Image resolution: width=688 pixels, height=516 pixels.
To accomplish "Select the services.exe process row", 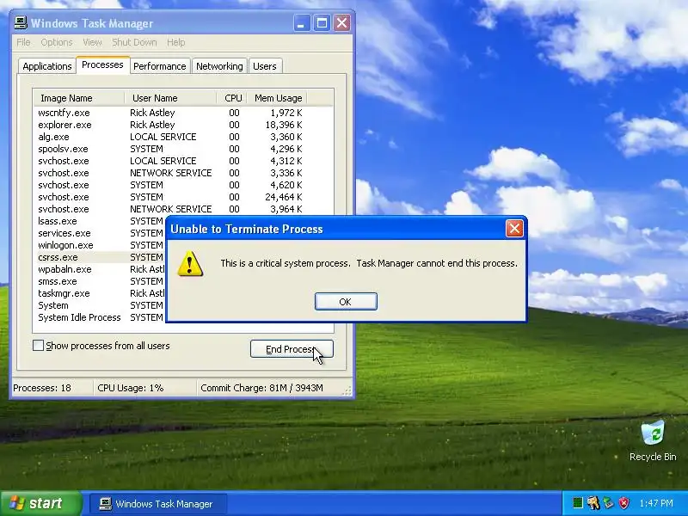I will pos(100,233).
